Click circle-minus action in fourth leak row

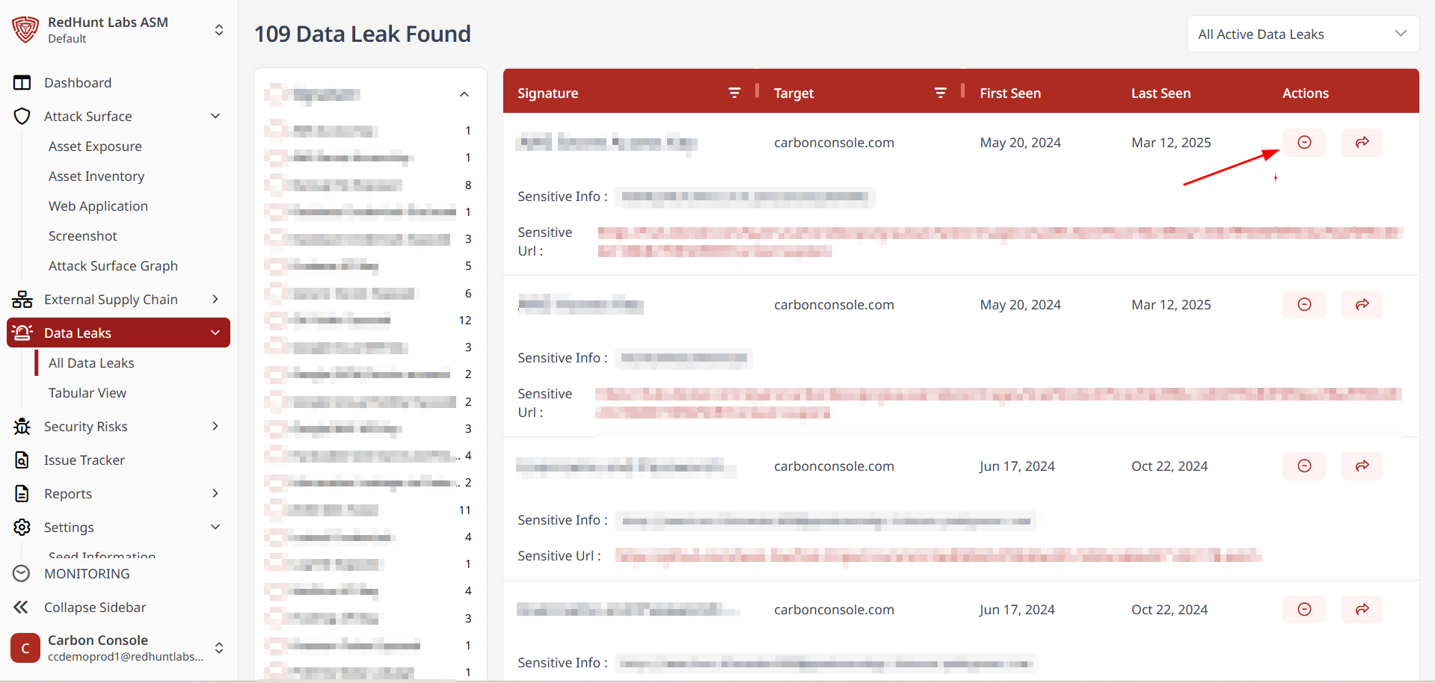click(x=1304, y=609)
